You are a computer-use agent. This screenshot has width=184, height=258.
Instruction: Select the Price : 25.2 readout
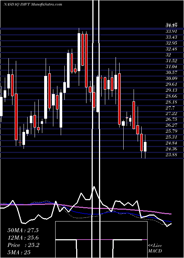click(x=24, y=245)
